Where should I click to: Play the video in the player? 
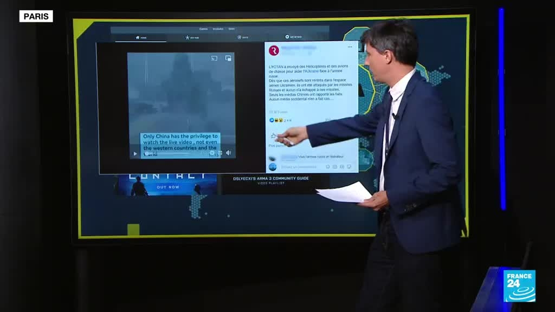[x=135, y=154]
